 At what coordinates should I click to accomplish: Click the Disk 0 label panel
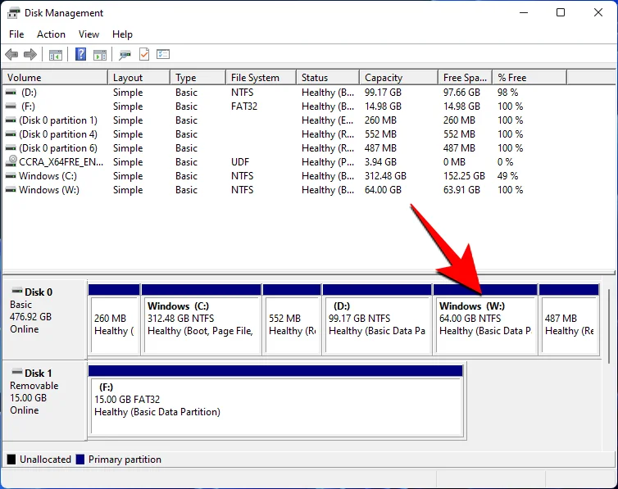coord(44,316)
